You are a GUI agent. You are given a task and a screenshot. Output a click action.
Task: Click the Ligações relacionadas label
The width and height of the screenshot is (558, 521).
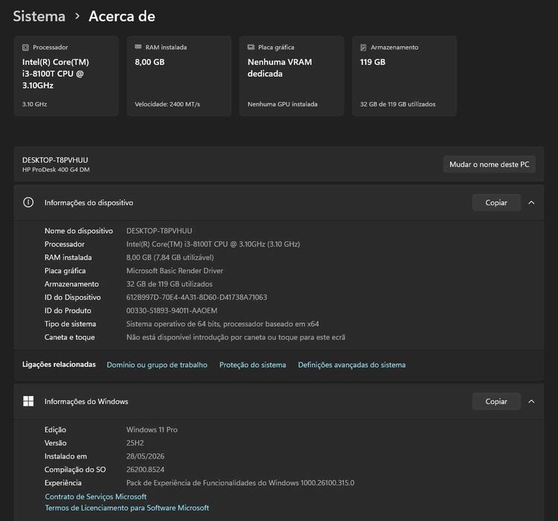tap(59, 364)
